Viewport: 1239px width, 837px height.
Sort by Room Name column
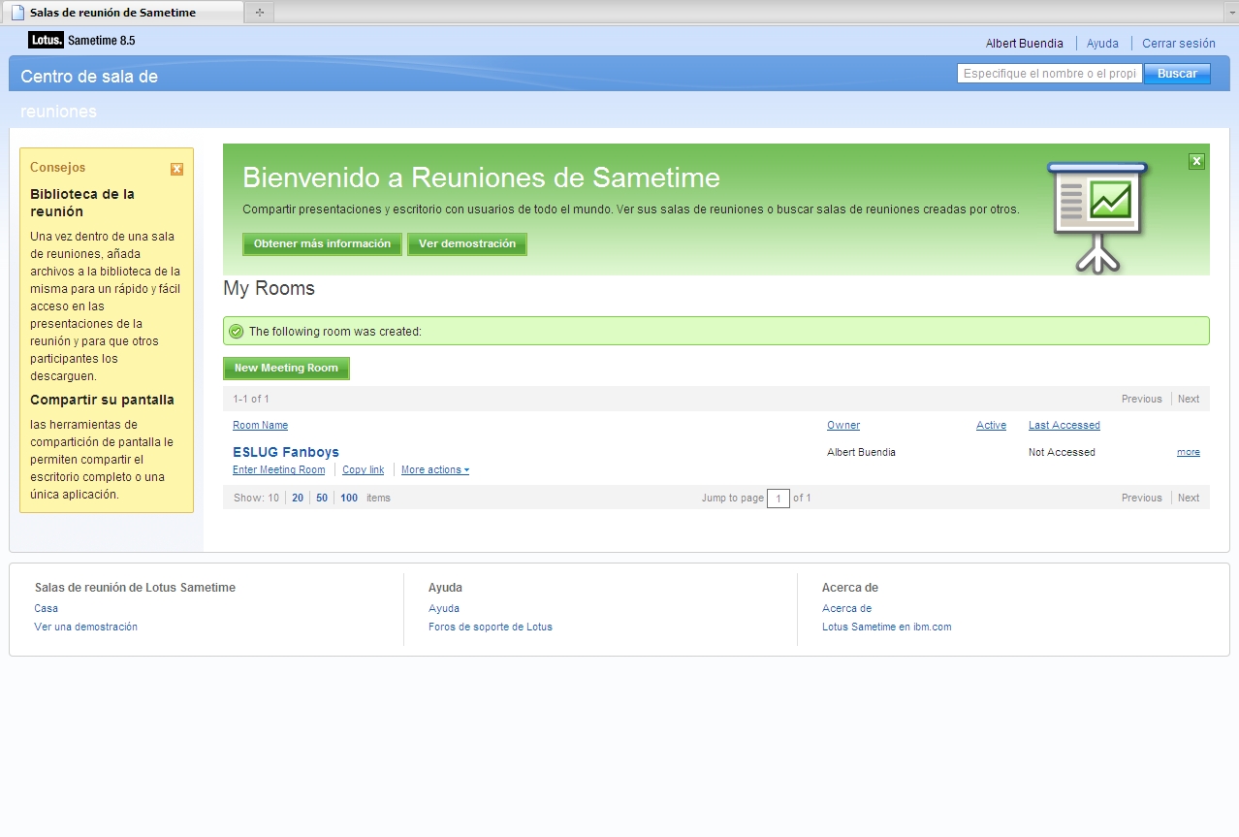tap(260, 426)
